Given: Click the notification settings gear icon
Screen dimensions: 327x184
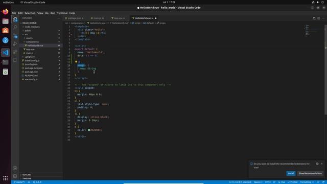Looking at the screenshot, I should click(317, 164).
